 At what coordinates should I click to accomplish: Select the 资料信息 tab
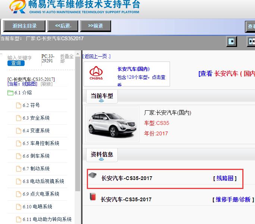point(102,155)
